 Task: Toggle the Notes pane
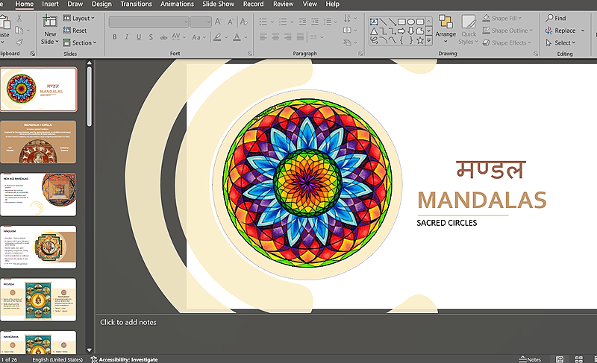[x=530, y=359]
